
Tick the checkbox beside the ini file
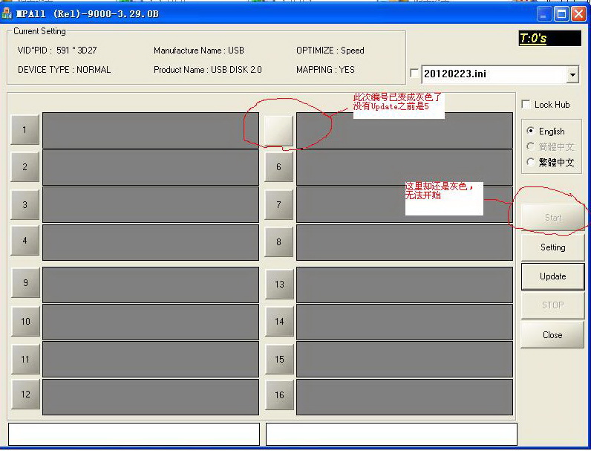(414, 74)
